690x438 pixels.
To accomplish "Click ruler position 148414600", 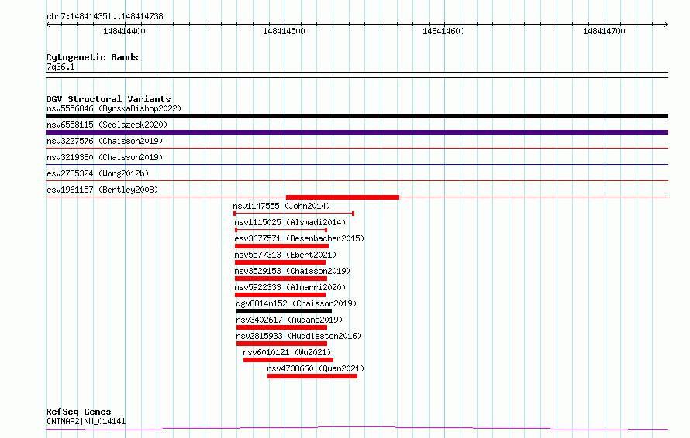I will [x=443, y=32].
